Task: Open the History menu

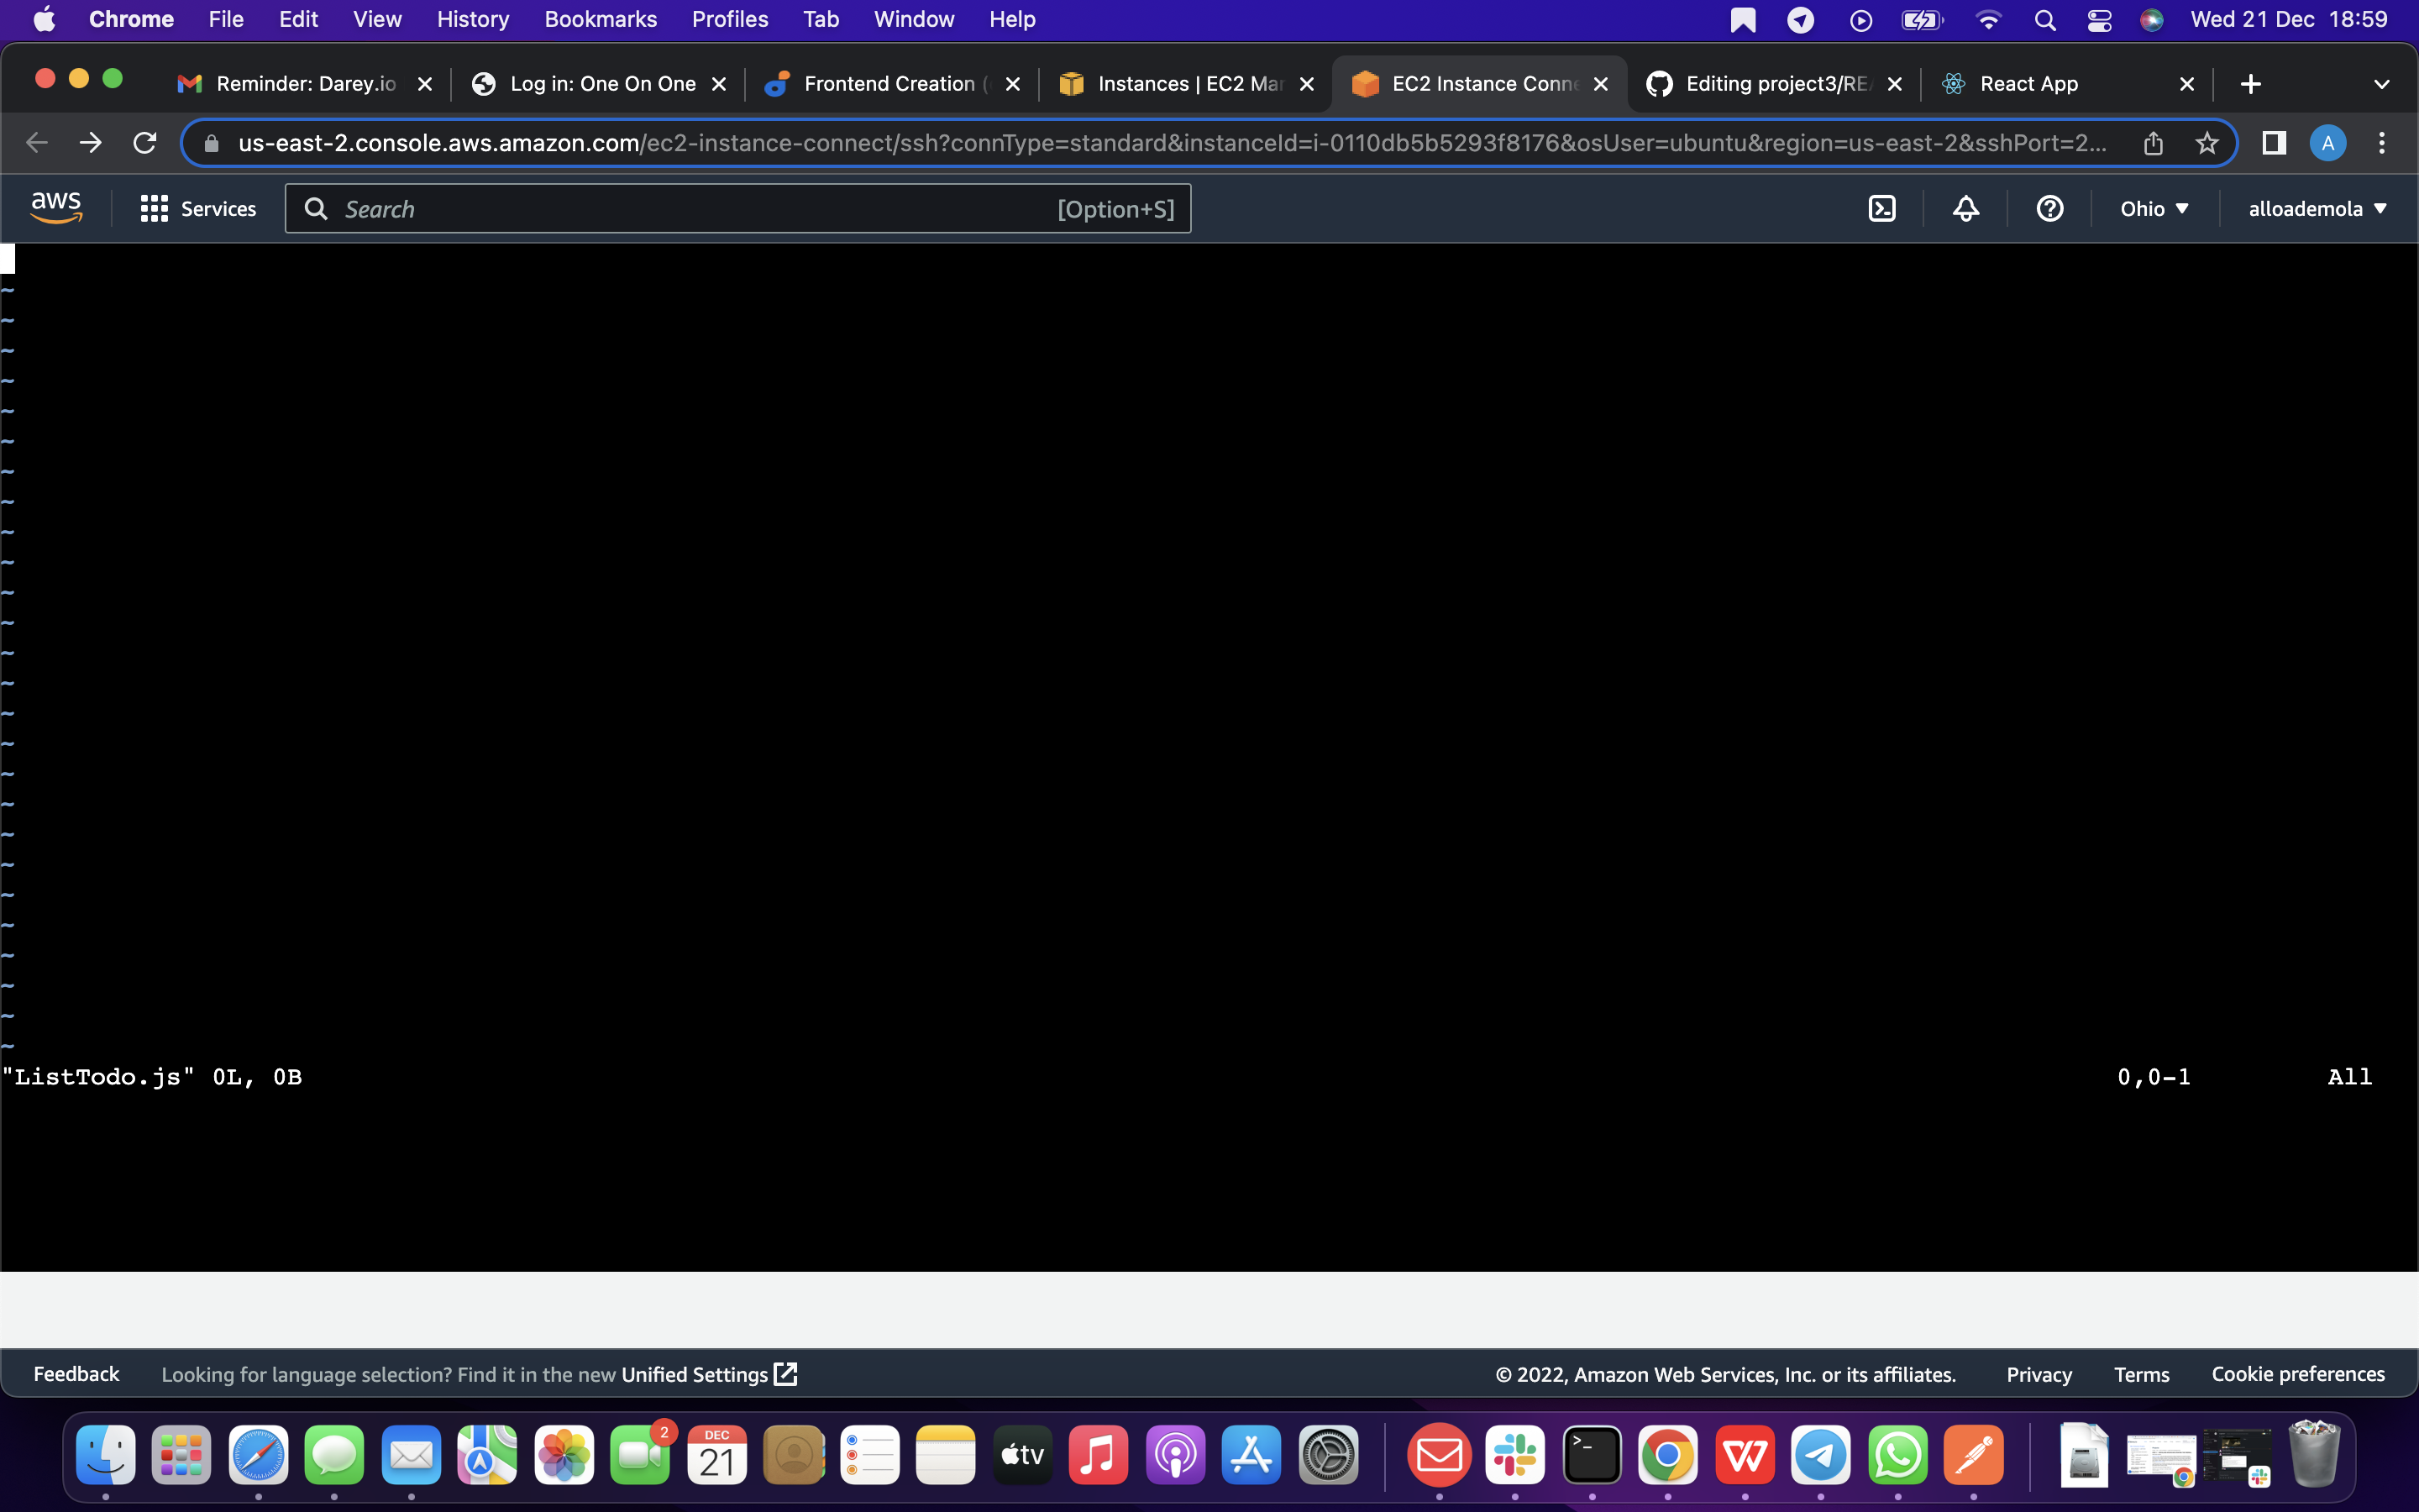Action: [472, 19]
